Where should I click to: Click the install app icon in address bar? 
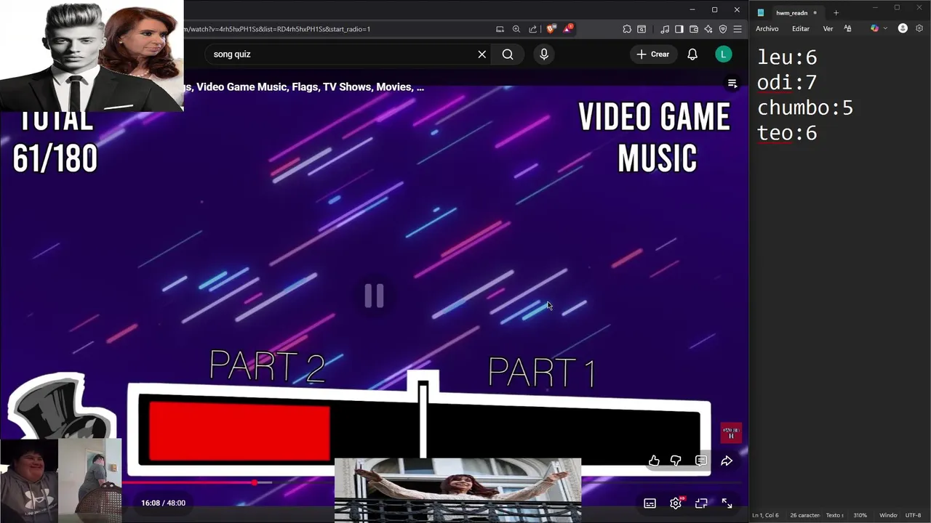pos(500,29)
